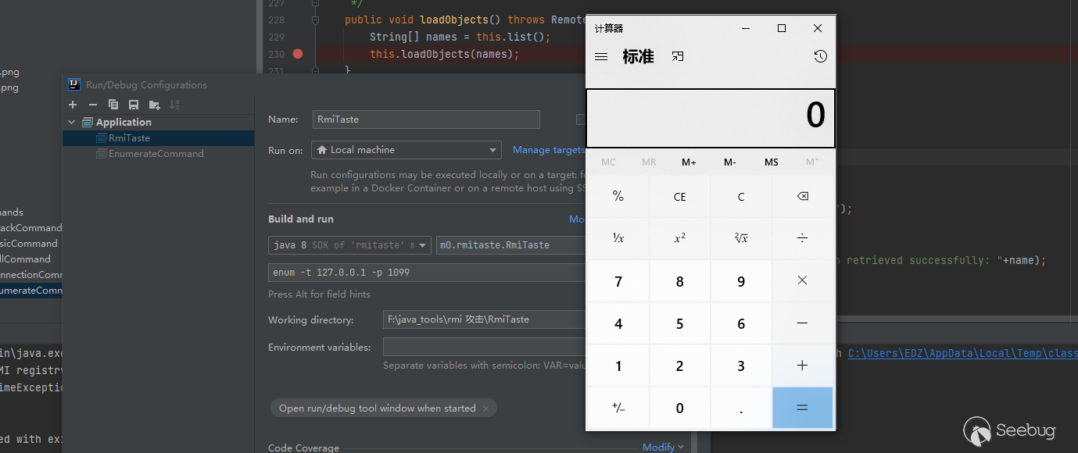Expand the Code Coverage Modify dropdown
Image resolution: width=1078 pixels, height=453 pixels.
(663, 448)
